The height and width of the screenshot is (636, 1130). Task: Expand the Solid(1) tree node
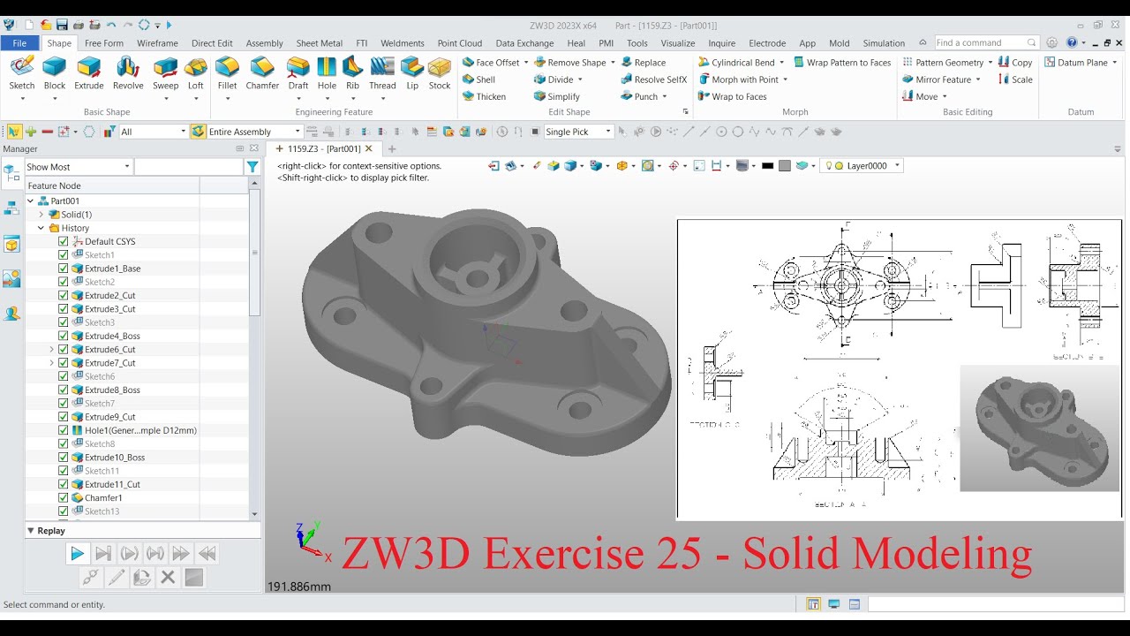[x=41, y=215]
